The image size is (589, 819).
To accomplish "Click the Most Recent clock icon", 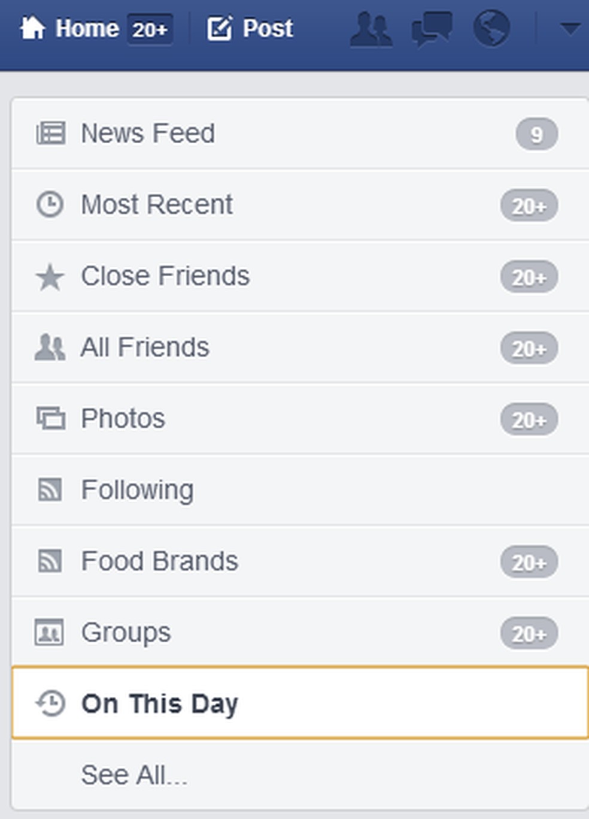I will click(50, 204).
